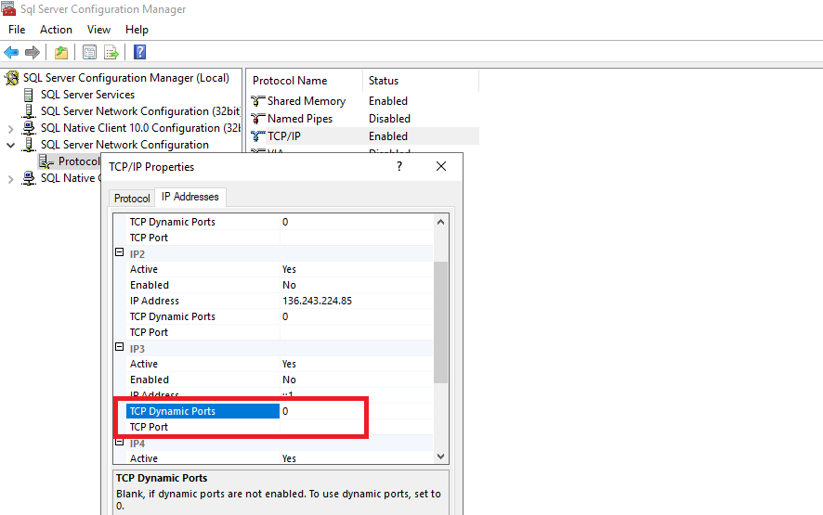Open the Action menu
The width and height of the screenshot is (823, 515).
(x=56, y=30)
